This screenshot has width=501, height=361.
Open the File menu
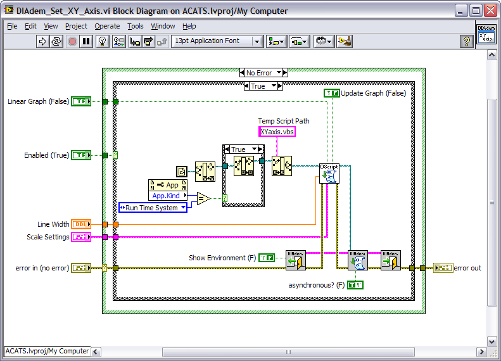12,26
